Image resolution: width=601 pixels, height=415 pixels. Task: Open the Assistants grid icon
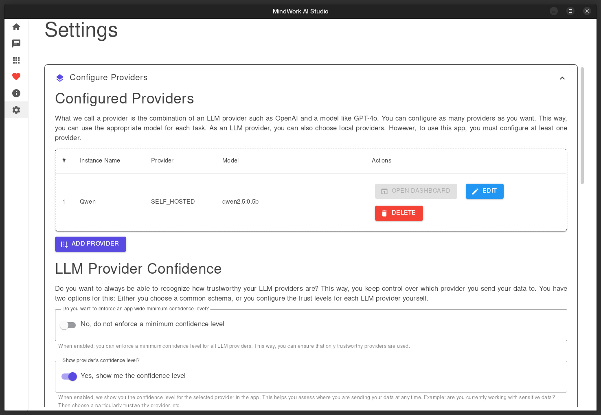[16, 60]
